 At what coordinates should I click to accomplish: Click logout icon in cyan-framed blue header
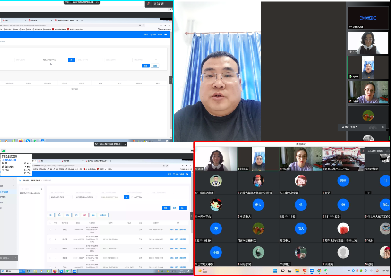166,34
